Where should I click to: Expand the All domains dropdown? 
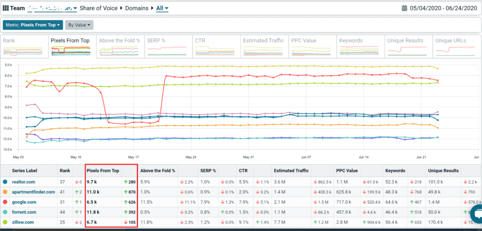[162, 8]
